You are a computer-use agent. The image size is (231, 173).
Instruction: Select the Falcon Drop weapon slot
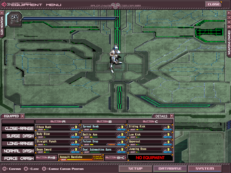pyautogui.click(x=104, y=142)
